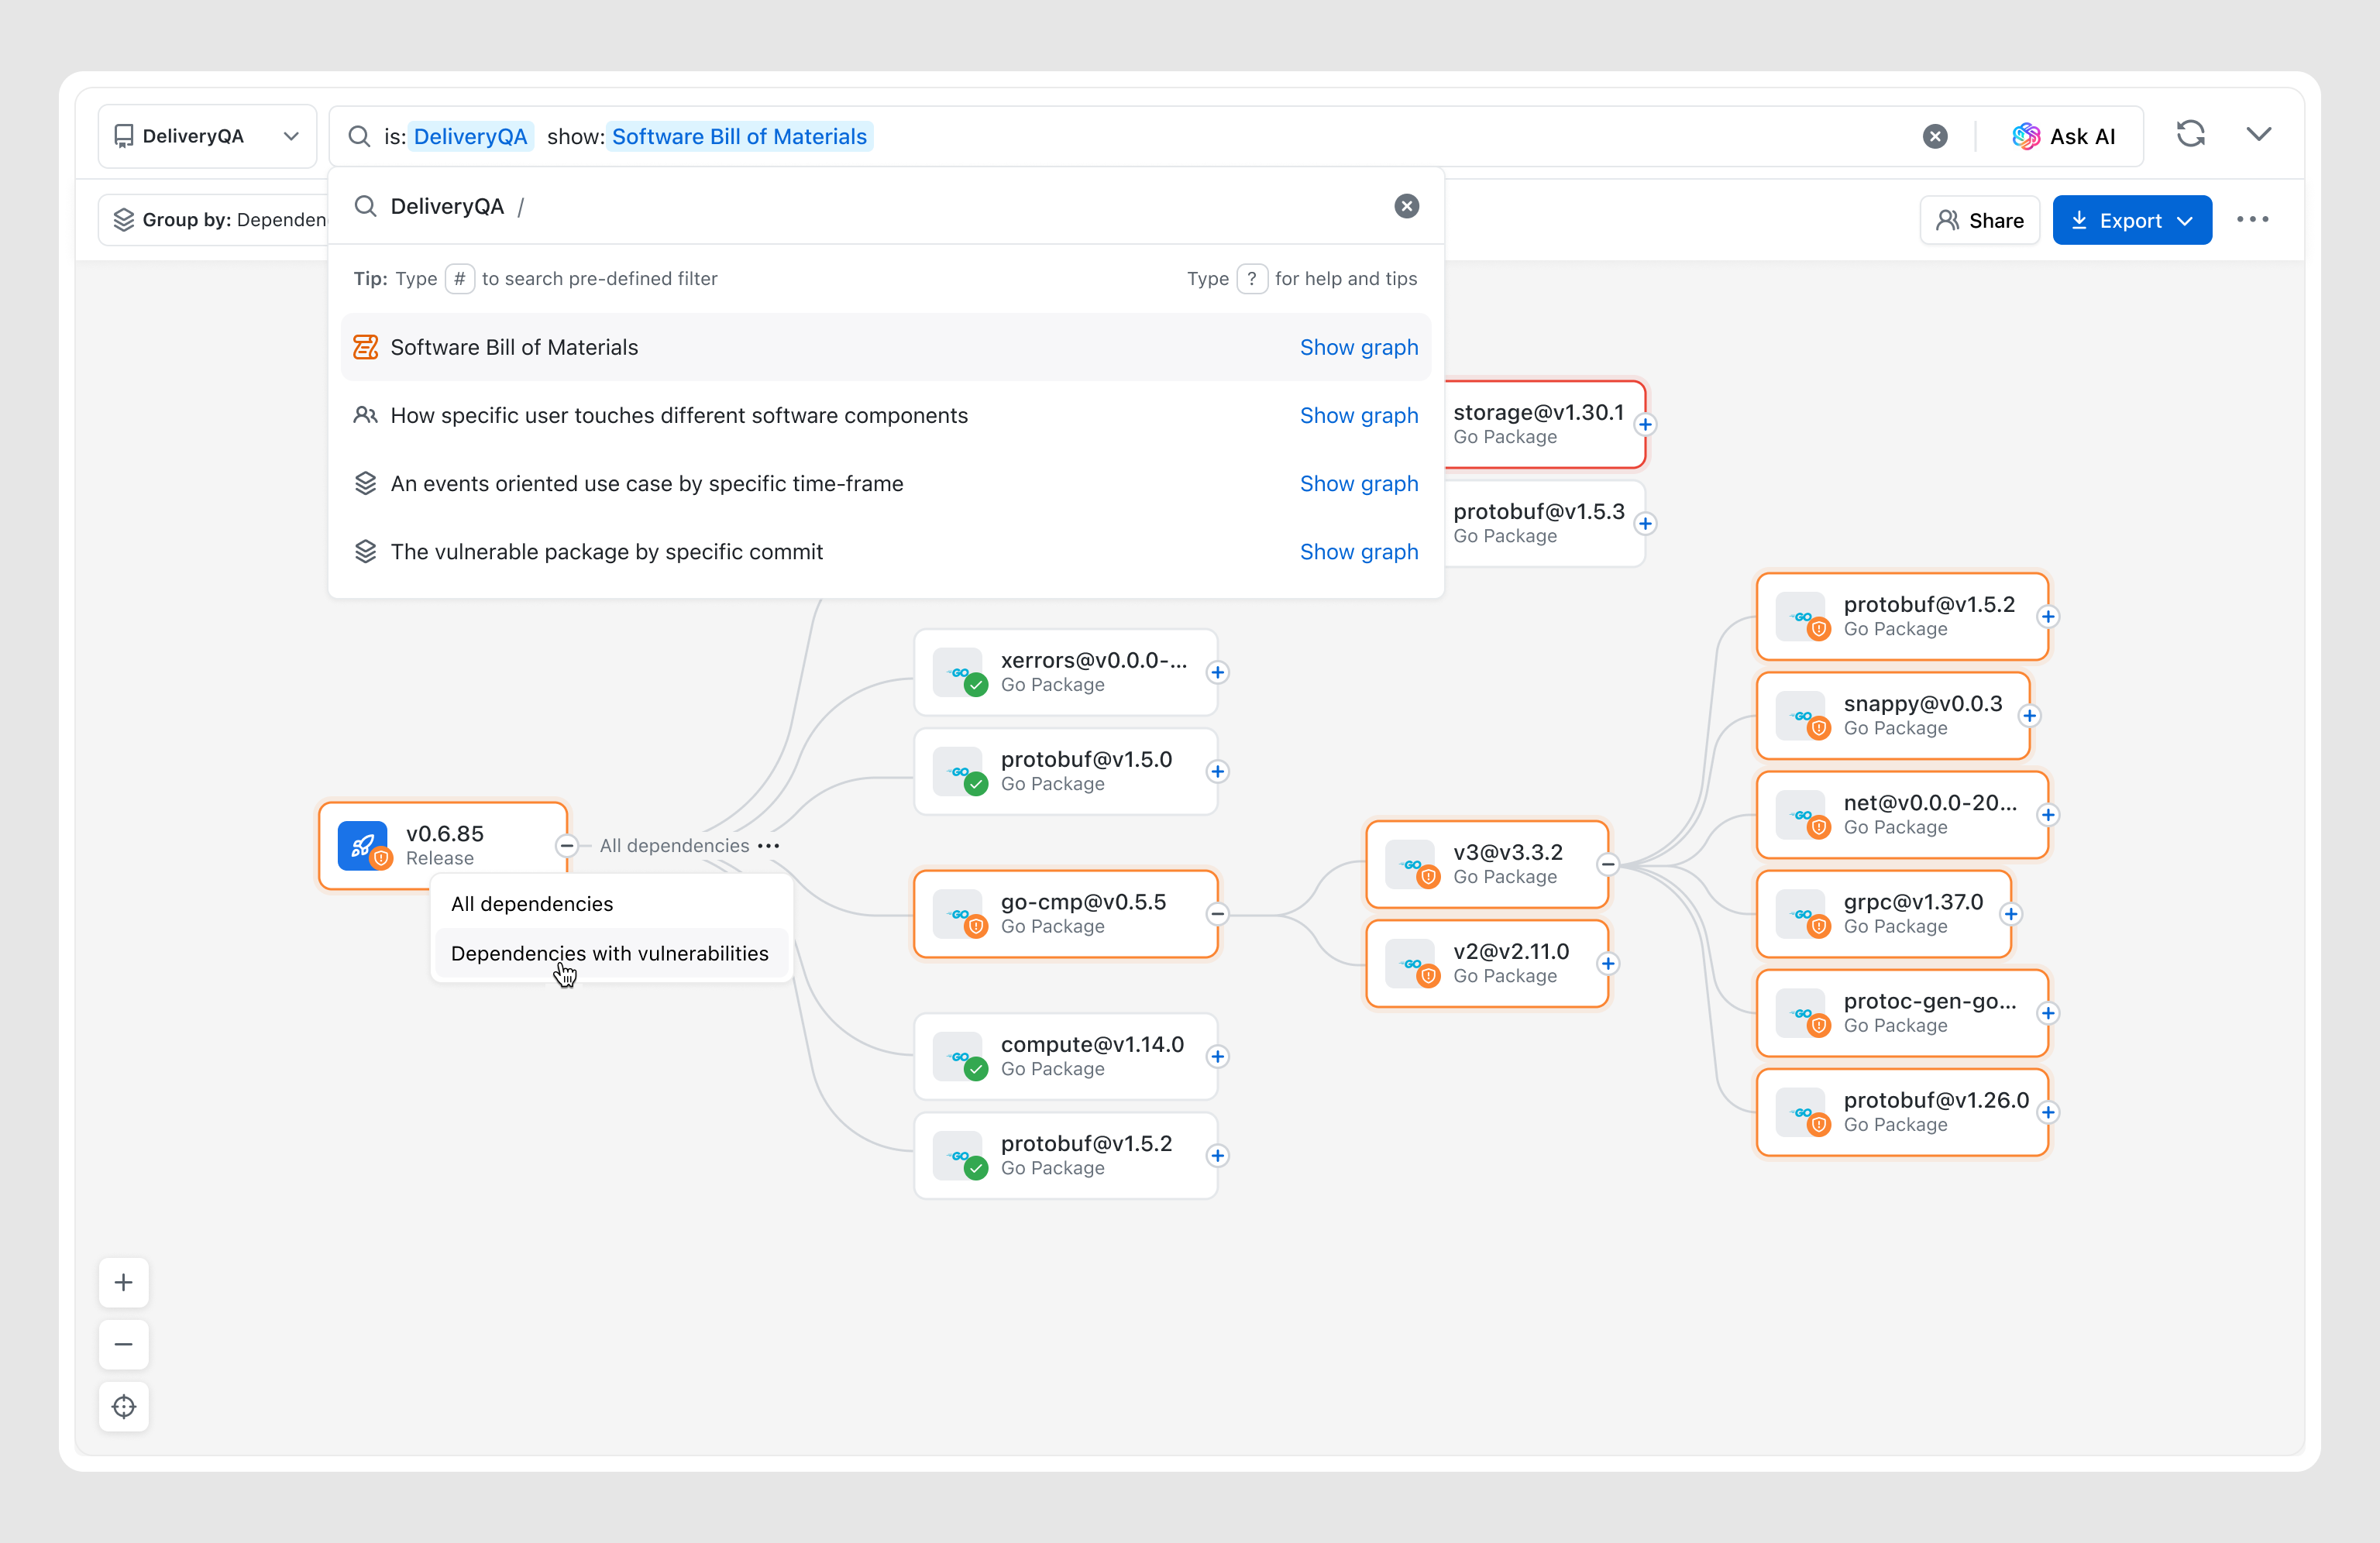Image resolution: width=2380 pixels, height=1543 pixels.
Task: Clear the DeliveryQA dropdown search field
Action: 1406,206
